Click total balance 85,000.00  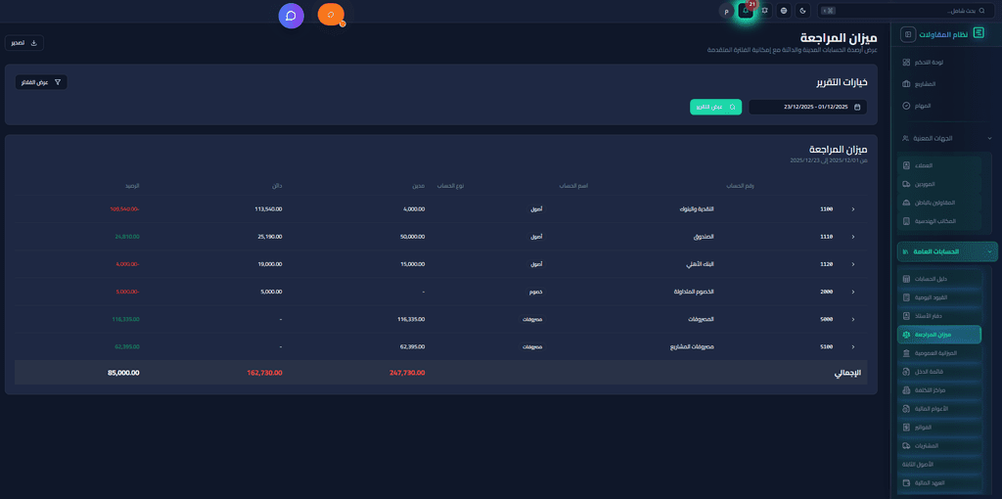pos(123,373)
